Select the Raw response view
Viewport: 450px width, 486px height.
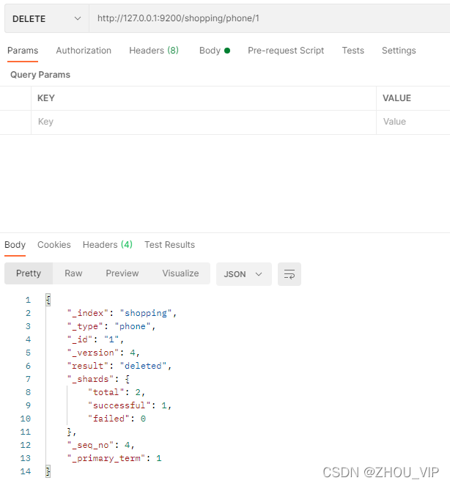73,273
